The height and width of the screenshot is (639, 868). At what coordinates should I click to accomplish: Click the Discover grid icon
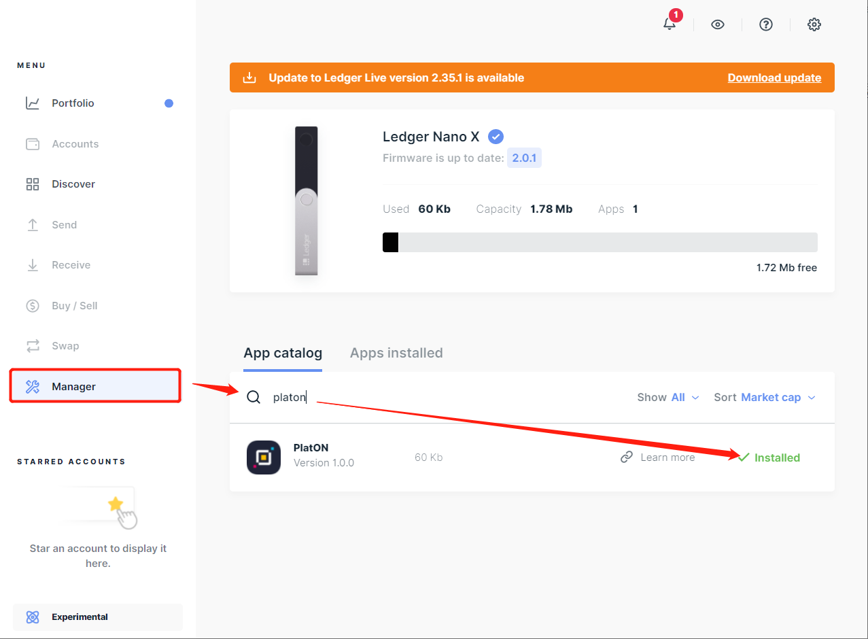[x=33, y=184]
